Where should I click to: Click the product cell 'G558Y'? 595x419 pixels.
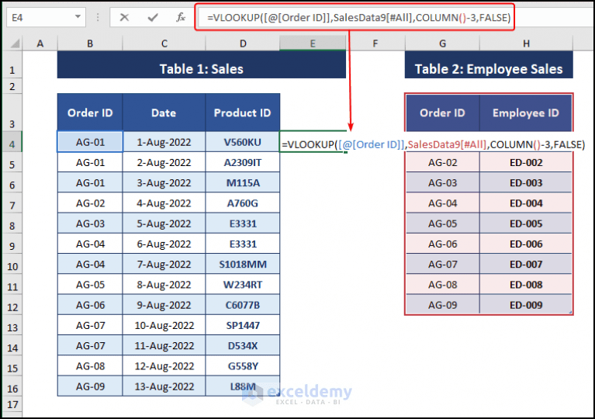pos(243,366)
